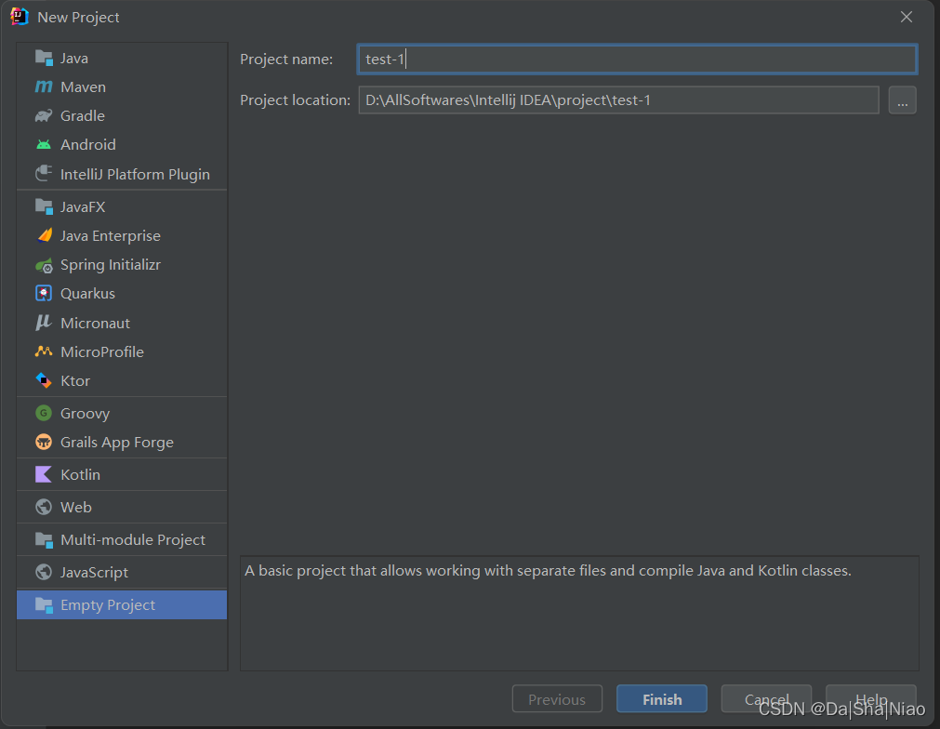Select the Ktor label
The image size is (940, 729).
coord(75,380)
